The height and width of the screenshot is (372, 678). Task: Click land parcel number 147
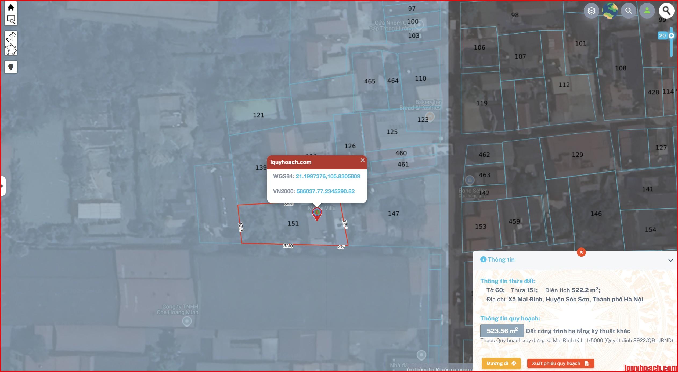pyautogui.click(x=393, y=214)
